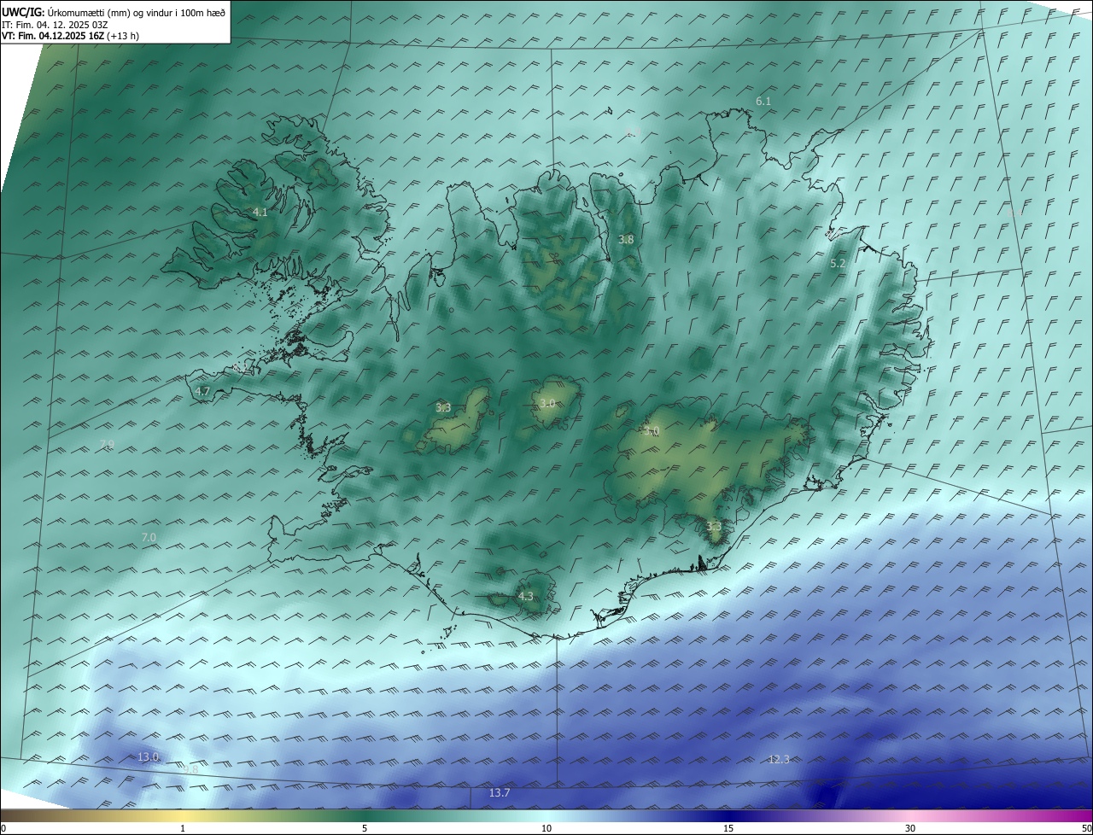The width and height of the screenshot is (1093, 835).
Task: Click the 'IT: Fim. 04. 12. 2025 03Z' line
Action: (x=54, y=24)
